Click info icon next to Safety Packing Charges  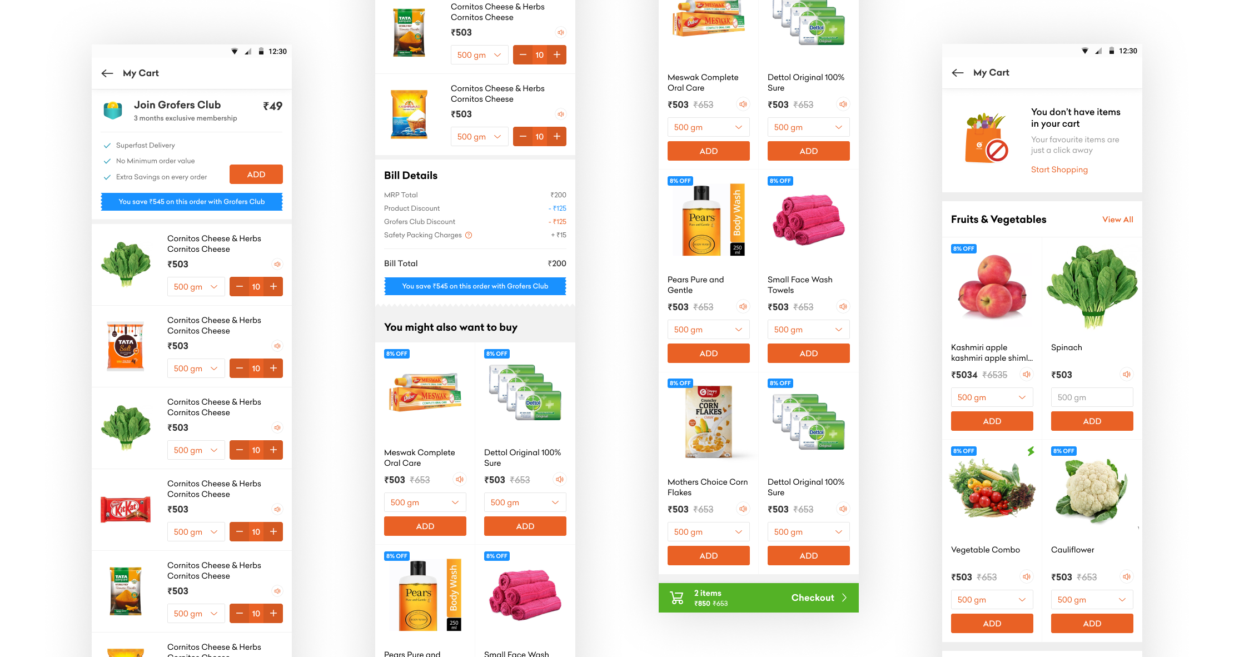(469, 235)
